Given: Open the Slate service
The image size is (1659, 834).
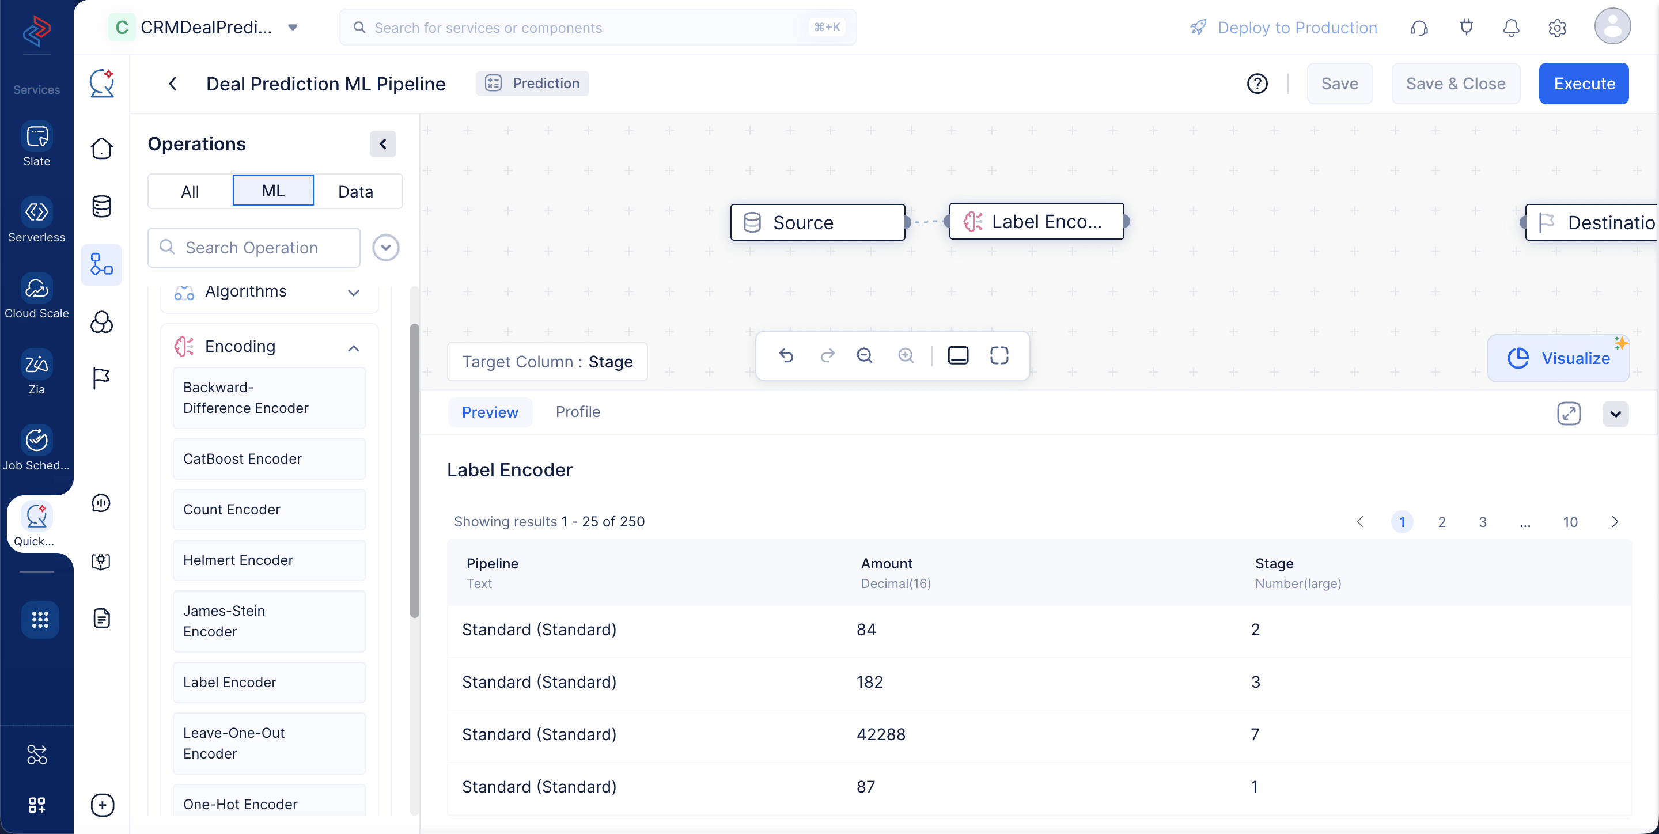Looking at the screenshot, I should click(x=37, y=144).
